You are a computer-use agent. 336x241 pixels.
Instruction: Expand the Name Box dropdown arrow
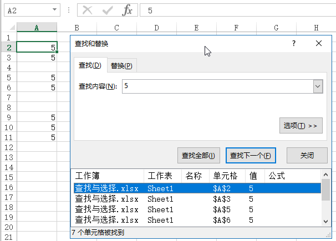54,11
